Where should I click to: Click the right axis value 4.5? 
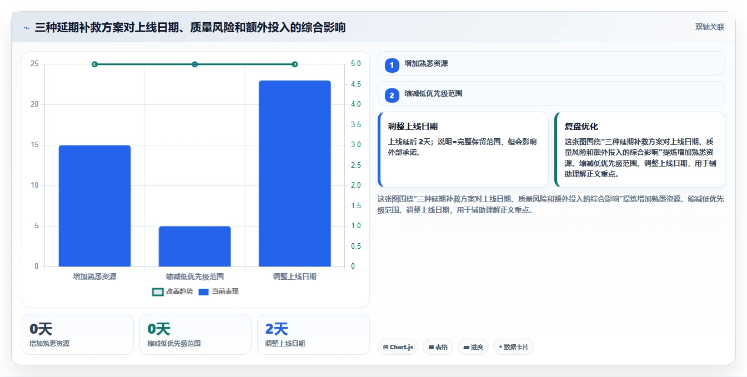tap(355, 84)
